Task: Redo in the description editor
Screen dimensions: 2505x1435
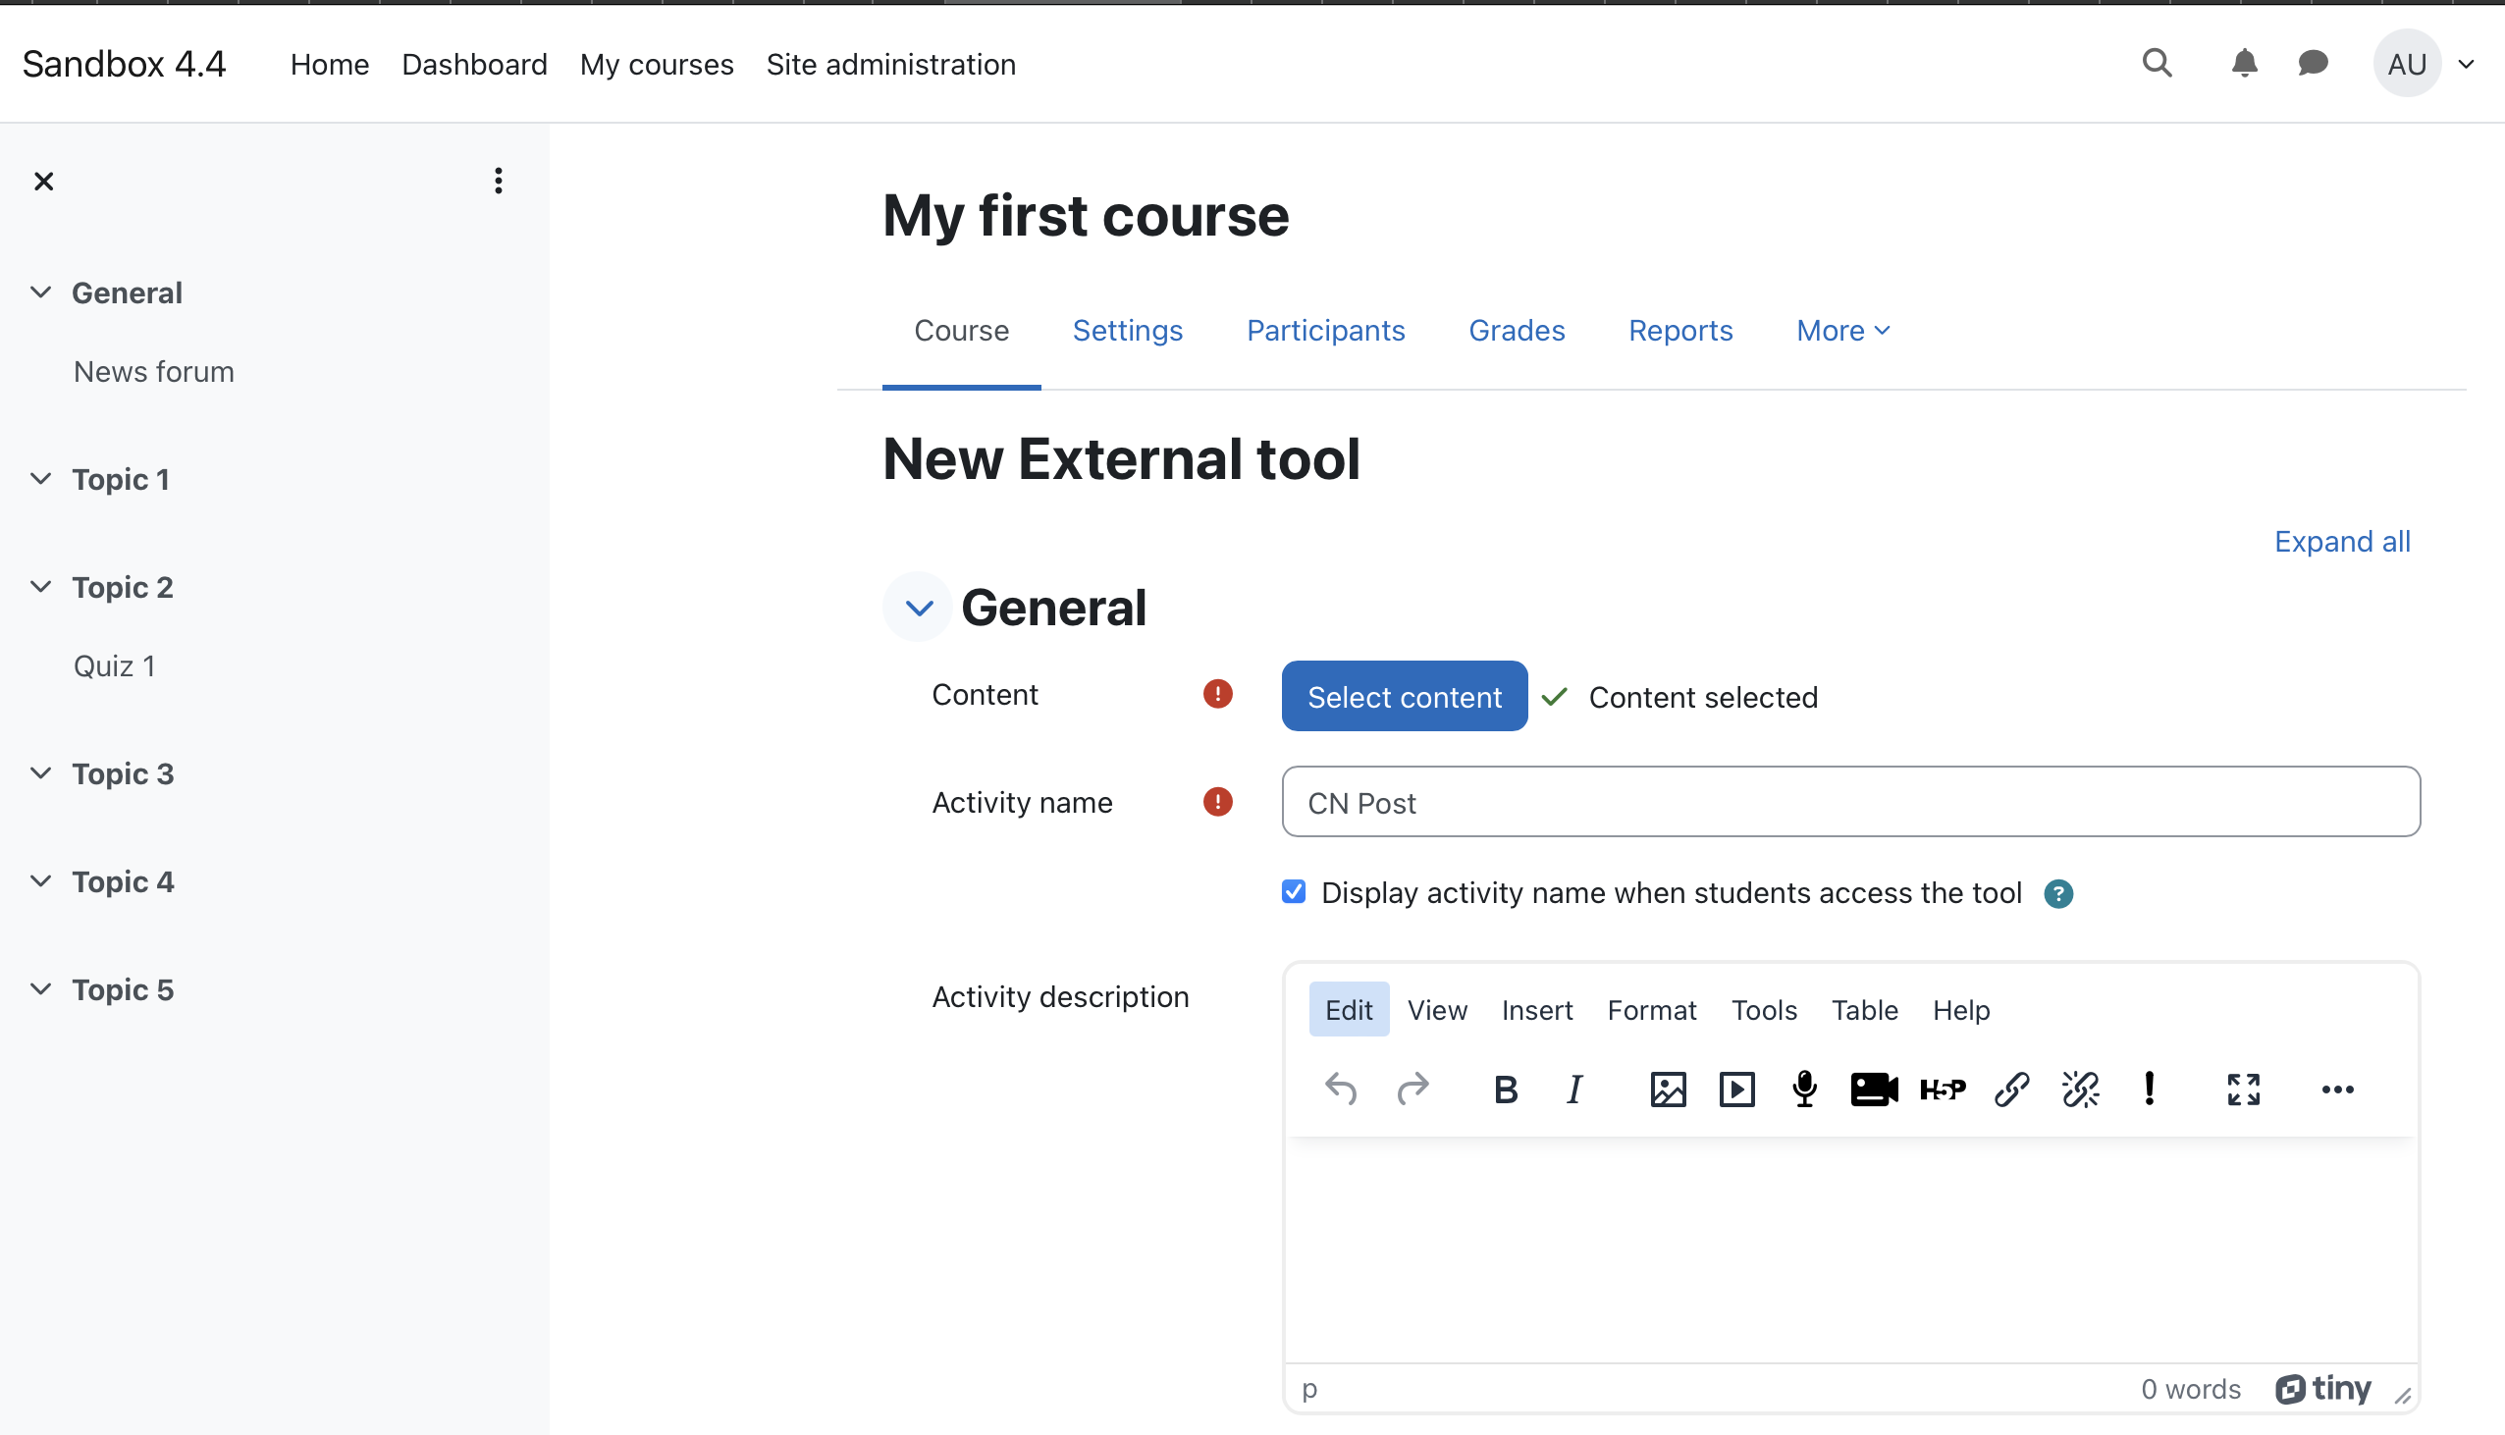Action: pos(1413,1090)
